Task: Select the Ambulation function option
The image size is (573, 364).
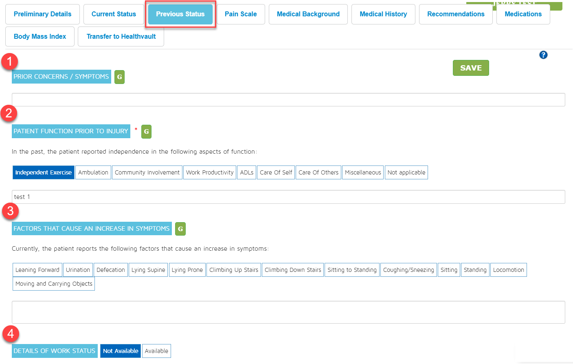Action: pos(93,172)
